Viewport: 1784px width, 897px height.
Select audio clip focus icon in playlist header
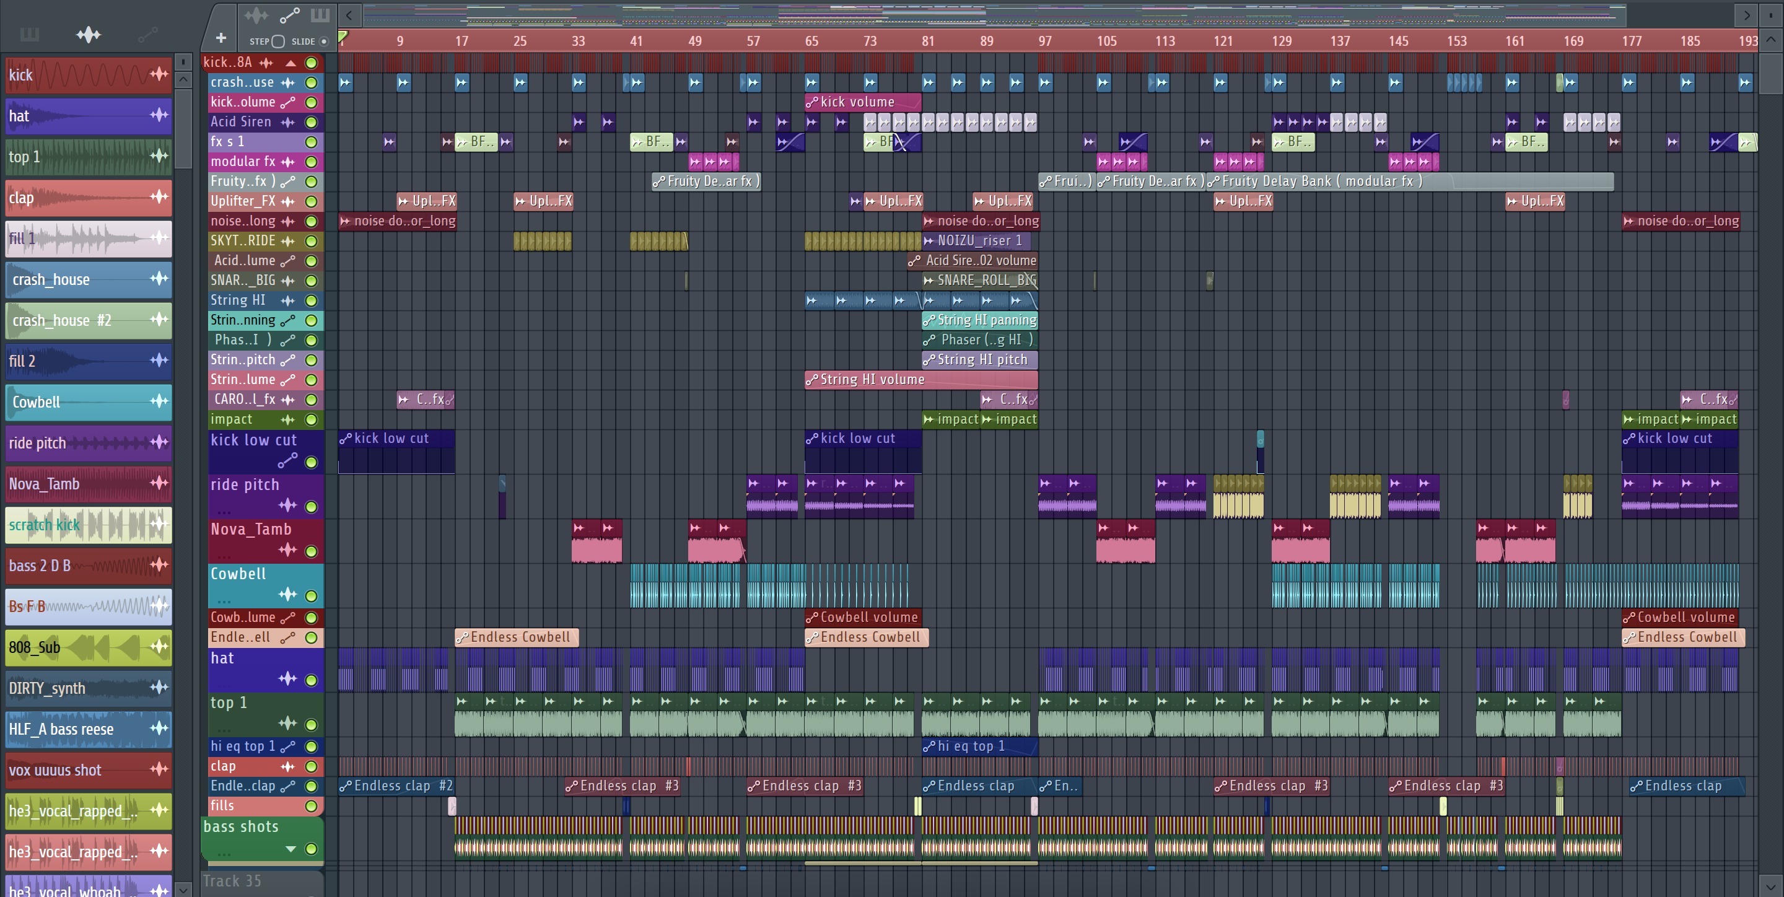tap(256, 14)
